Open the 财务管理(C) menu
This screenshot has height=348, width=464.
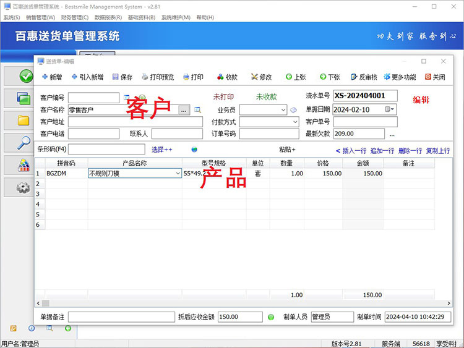click(x=75, y=17)
